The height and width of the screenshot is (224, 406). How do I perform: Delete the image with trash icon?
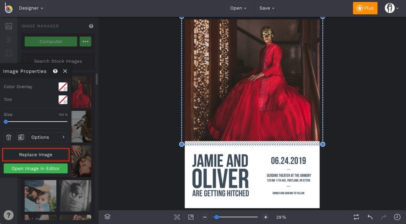point(9,137)
